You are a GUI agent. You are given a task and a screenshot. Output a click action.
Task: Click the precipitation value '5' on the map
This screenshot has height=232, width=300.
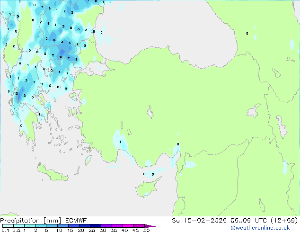(x=70, y=43)
